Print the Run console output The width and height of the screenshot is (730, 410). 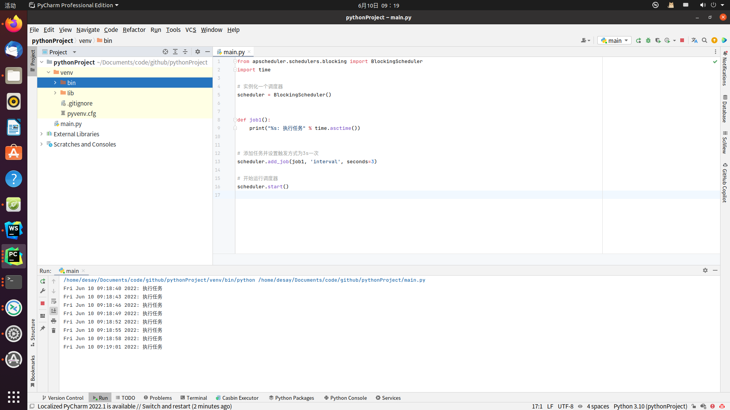pos(54,321)
